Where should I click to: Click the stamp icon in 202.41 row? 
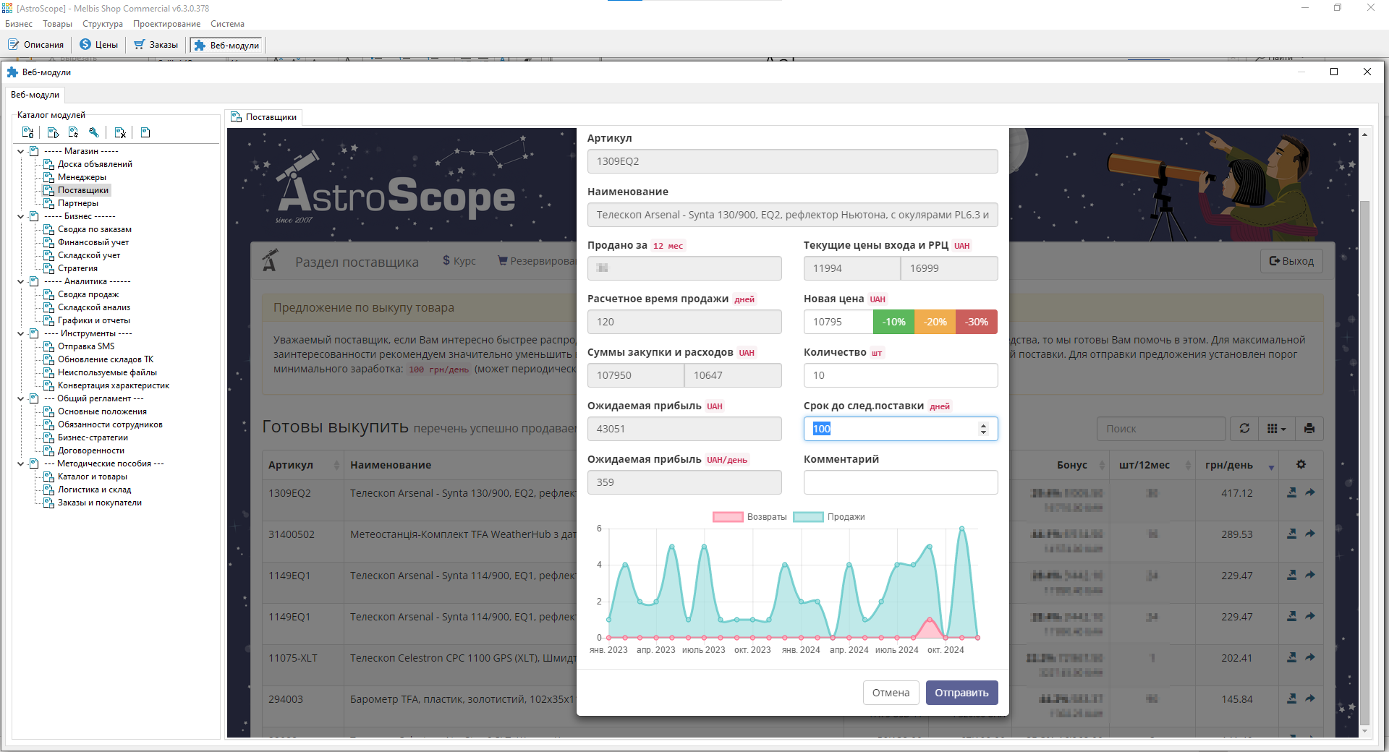click(1292, 657)
